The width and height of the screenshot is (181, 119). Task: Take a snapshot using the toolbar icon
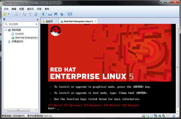(x=25, y=14)
